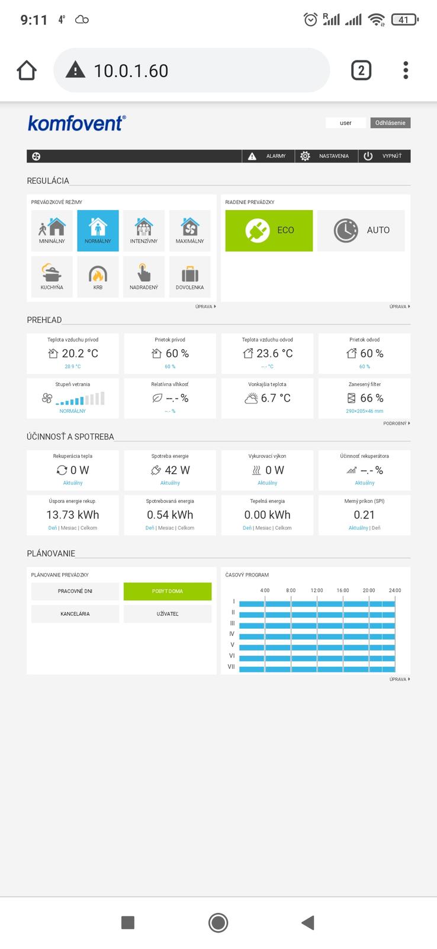Click the fan icon in the black toolbar
Image resolution: width=437 pixels, height=949 pixels.
36,156
